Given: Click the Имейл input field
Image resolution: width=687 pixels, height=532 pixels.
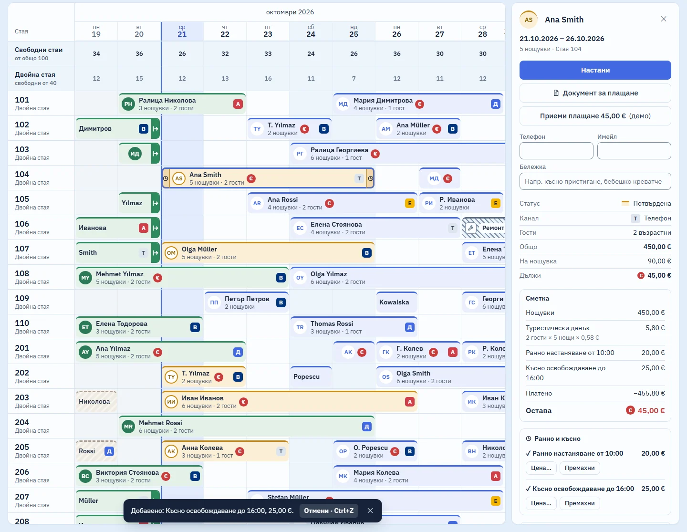Looking at the screenshot, I should 634,151.
